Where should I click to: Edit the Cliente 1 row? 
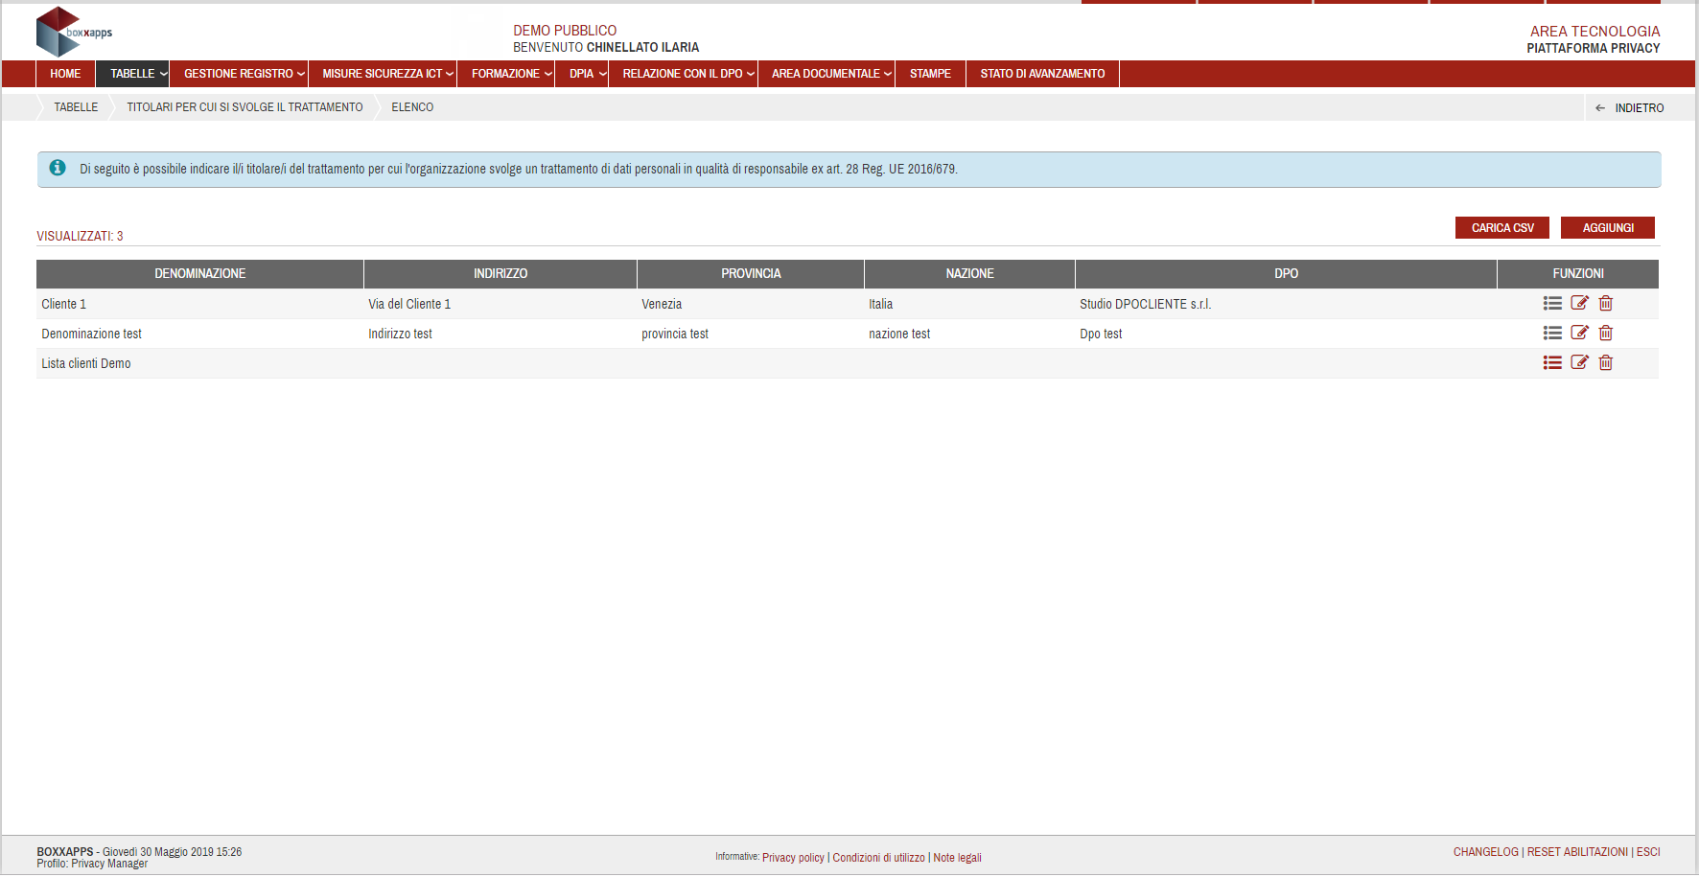[x=1579, y=304]
